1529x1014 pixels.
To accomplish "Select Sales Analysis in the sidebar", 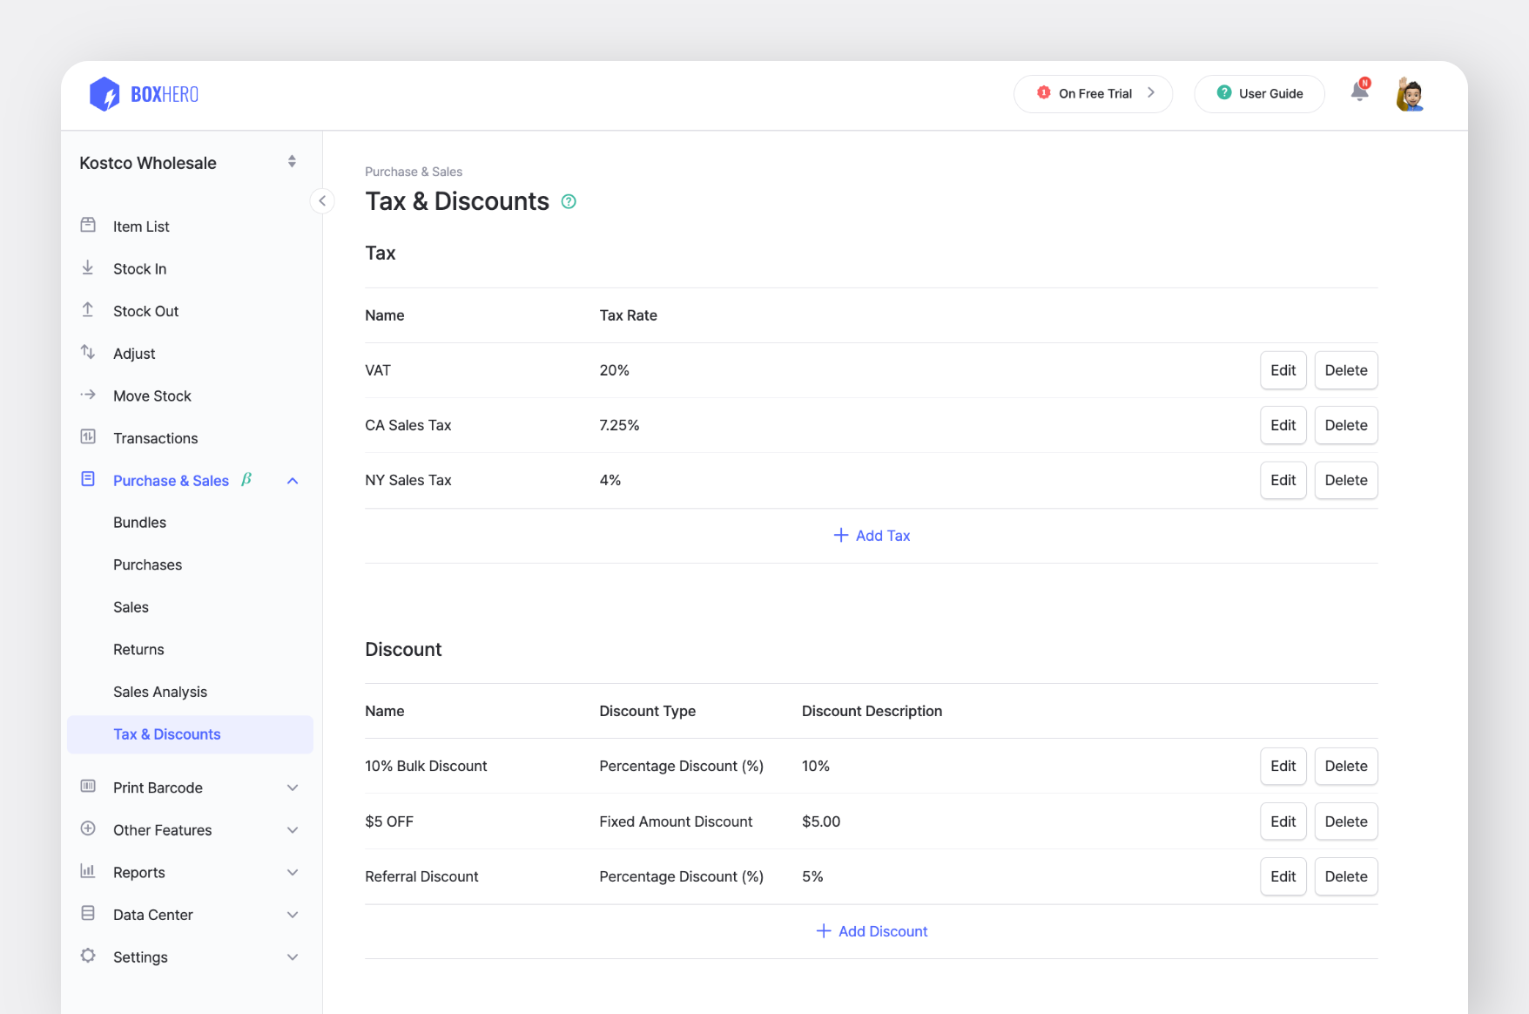I will pyautogui.click(x=160, y=691).
